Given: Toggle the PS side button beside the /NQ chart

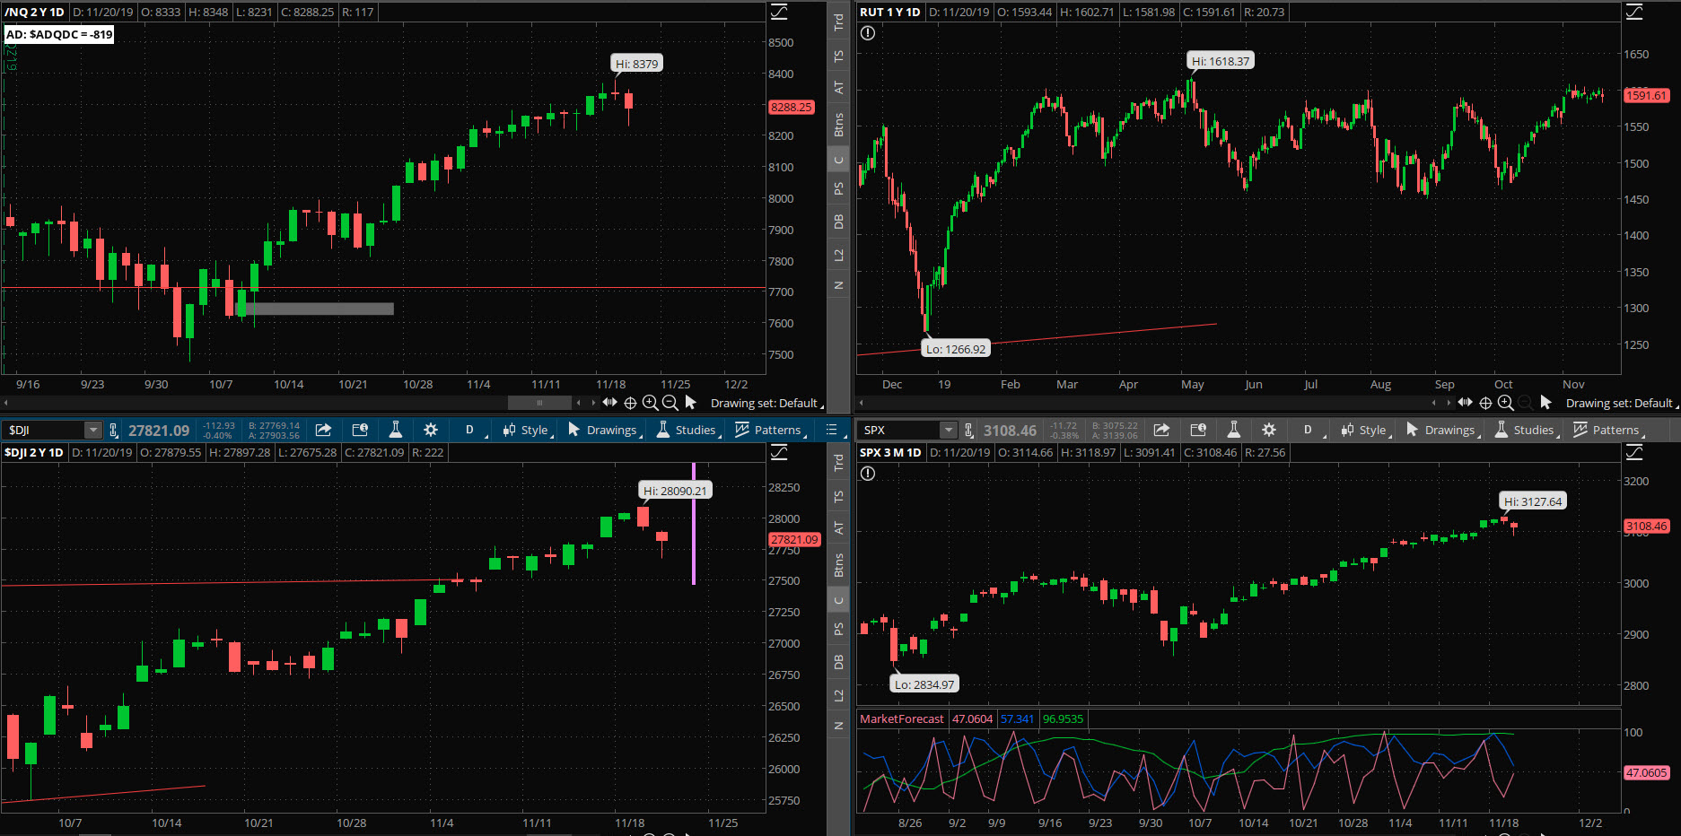Looking at the screenshot, I should pyautogui.click(x=838, y=189).
